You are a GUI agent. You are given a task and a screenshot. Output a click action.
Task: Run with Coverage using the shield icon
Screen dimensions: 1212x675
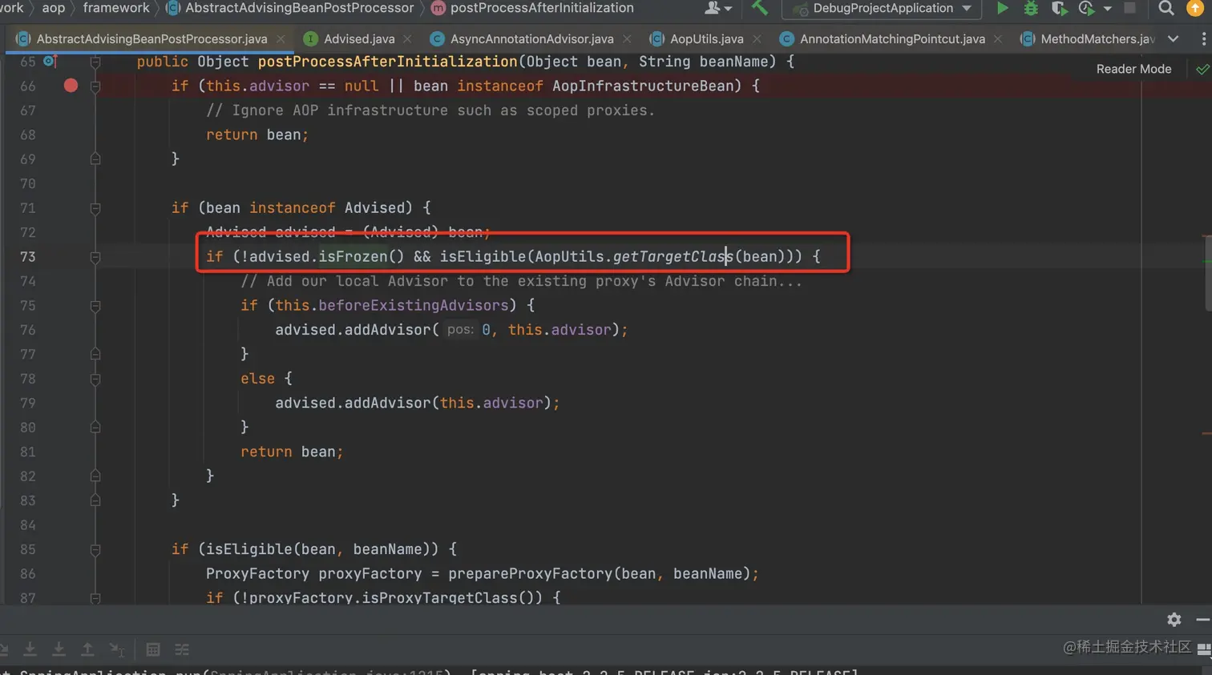(x=1059, y=8)
